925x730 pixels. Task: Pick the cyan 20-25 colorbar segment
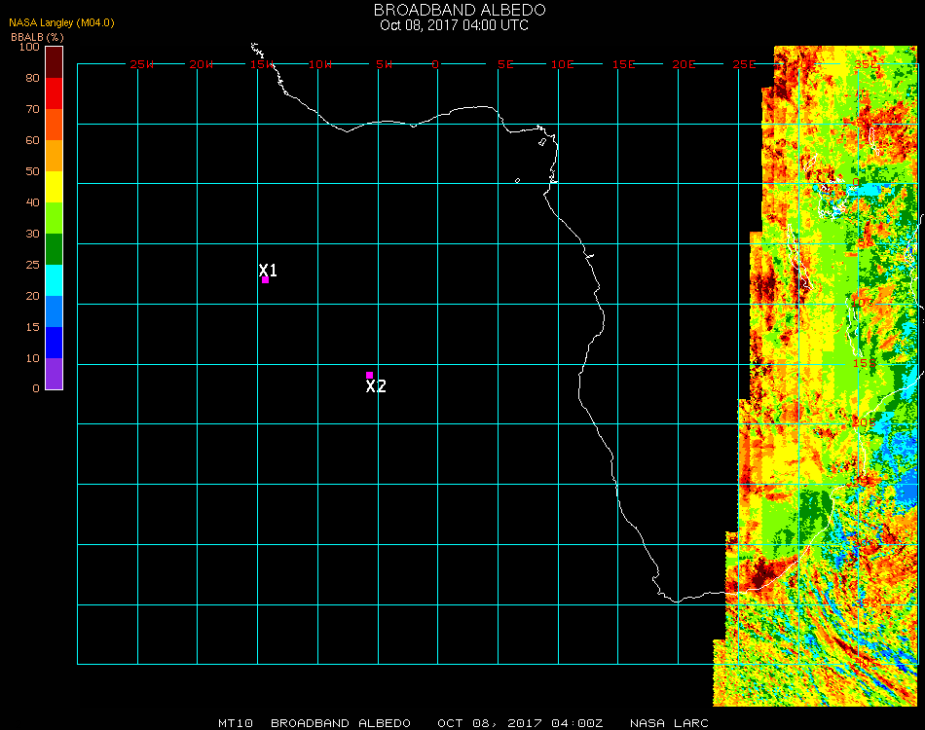coord(55,280)
